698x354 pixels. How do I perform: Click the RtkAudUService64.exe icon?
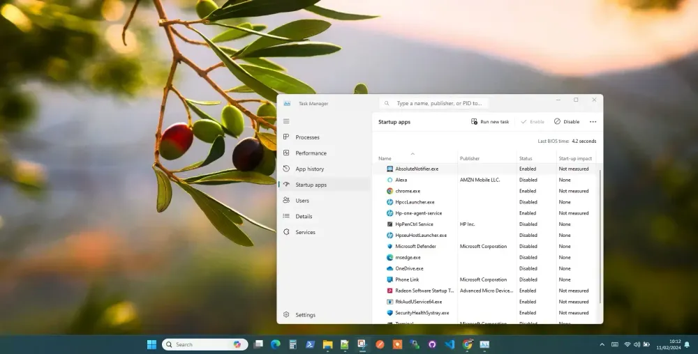tap(390, 302)
